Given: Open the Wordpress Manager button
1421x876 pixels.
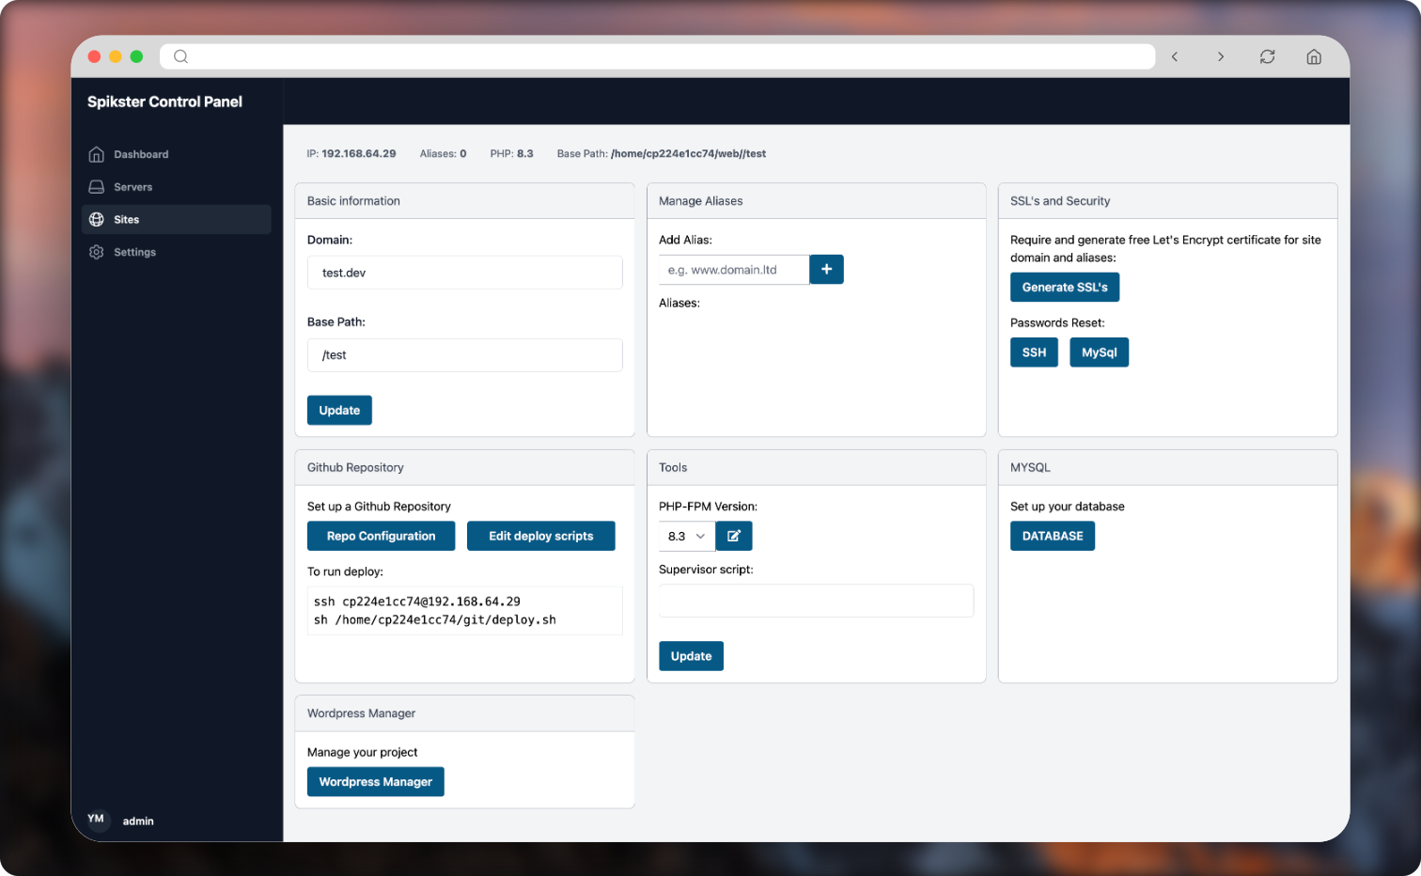Looking at the screenshot, I should click(375, 782).
